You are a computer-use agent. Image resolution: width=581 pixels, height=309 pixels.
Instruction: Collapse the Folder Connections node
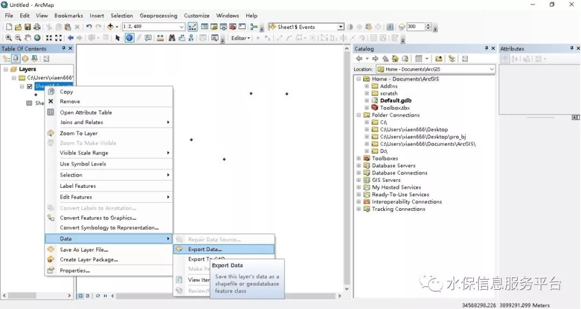[x=358, y=115]
